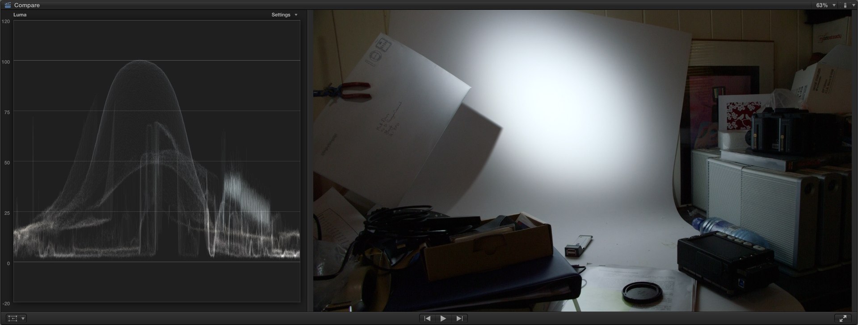This screenshot has height=325, width=858.
Task: Click the 120 value on the luma scale
Action: [6, 21]
